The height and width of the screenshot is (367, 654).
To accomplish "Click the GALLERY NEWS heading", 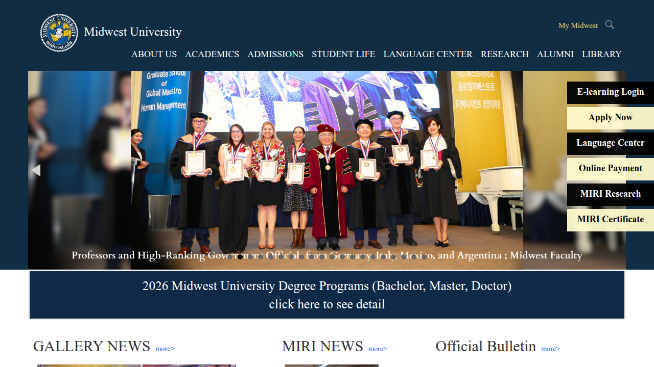I will click(x=91, y=346).
